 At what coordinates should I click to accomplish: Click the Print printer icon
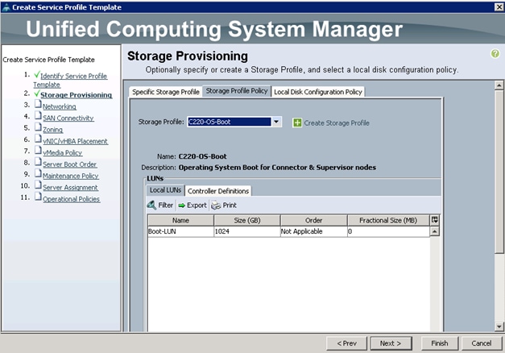216,206
